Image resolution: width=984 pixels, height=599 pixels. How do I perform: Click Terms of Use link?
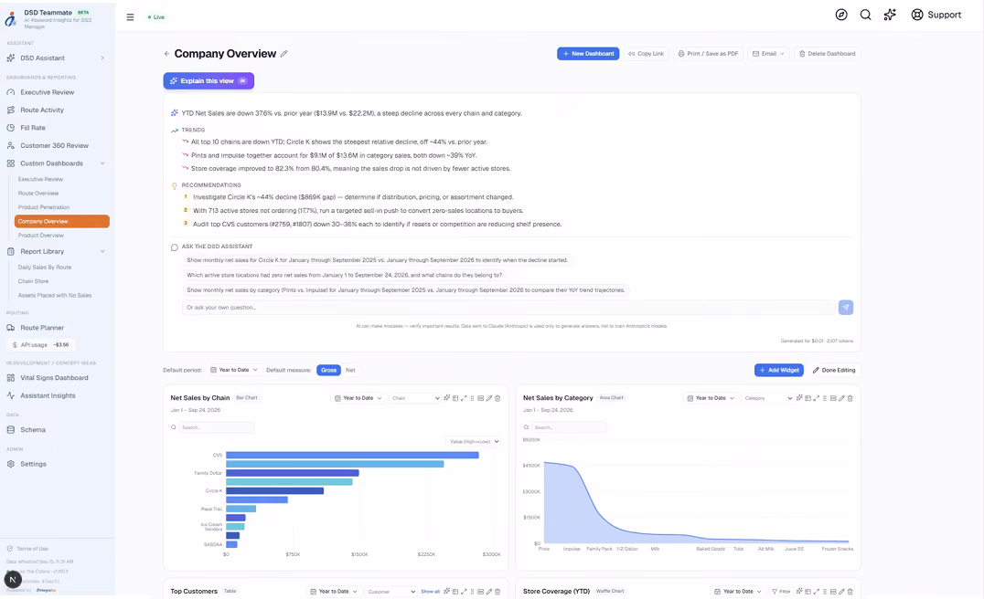coord(32,549)
